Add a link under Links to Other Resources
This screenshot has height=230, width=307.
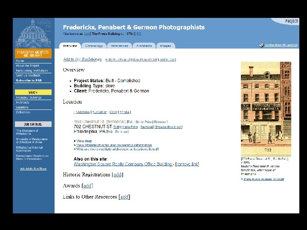click(x=125, y=197)
